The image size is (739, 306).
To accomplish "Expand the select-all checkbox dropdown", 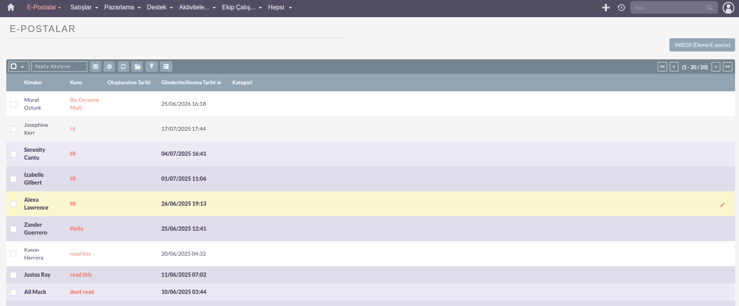I will tap(19, 67).
